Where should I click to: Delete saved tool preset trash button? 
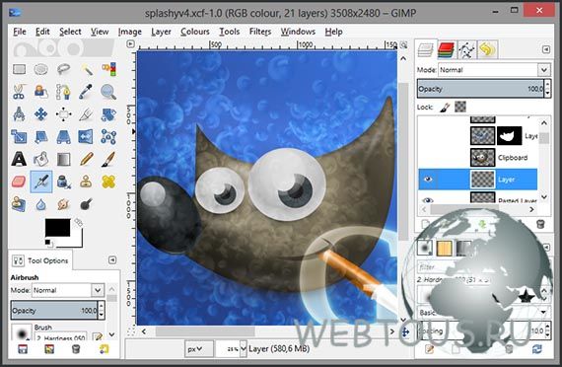(x=76, y=349)
